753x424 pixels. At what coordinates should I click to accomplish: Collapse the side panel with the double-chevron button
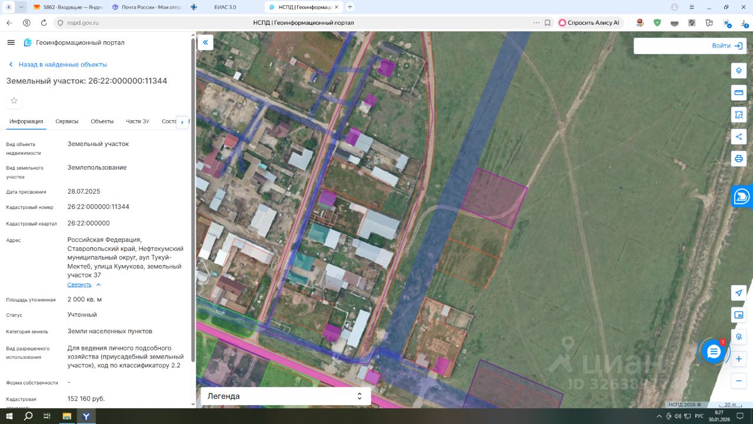click(205, 42)
